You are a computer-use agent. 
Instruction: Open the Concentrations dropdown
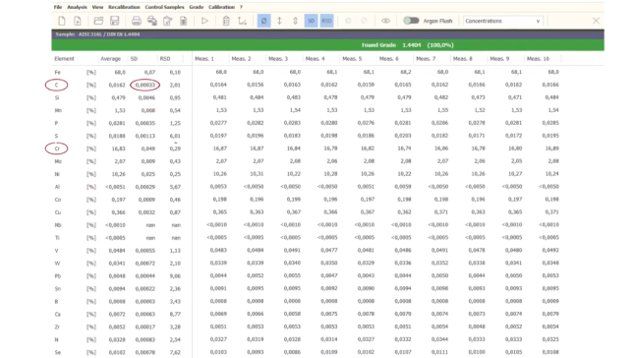click(502, 21)
